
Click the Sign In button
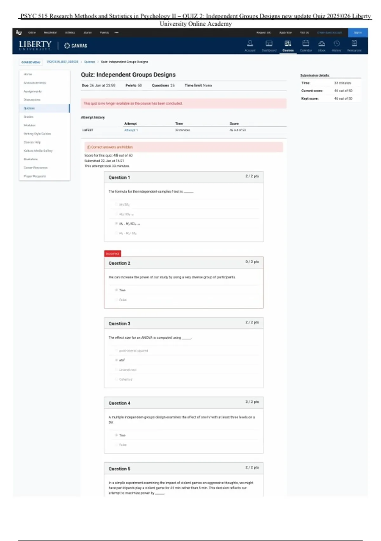click(358, 32)
